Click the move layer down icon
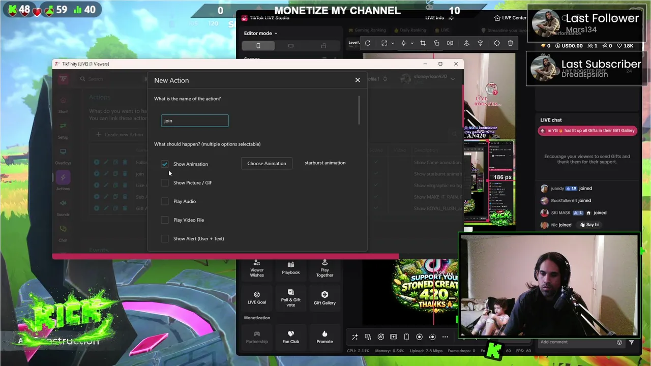651x366 pixels. [x=480, y=43]
